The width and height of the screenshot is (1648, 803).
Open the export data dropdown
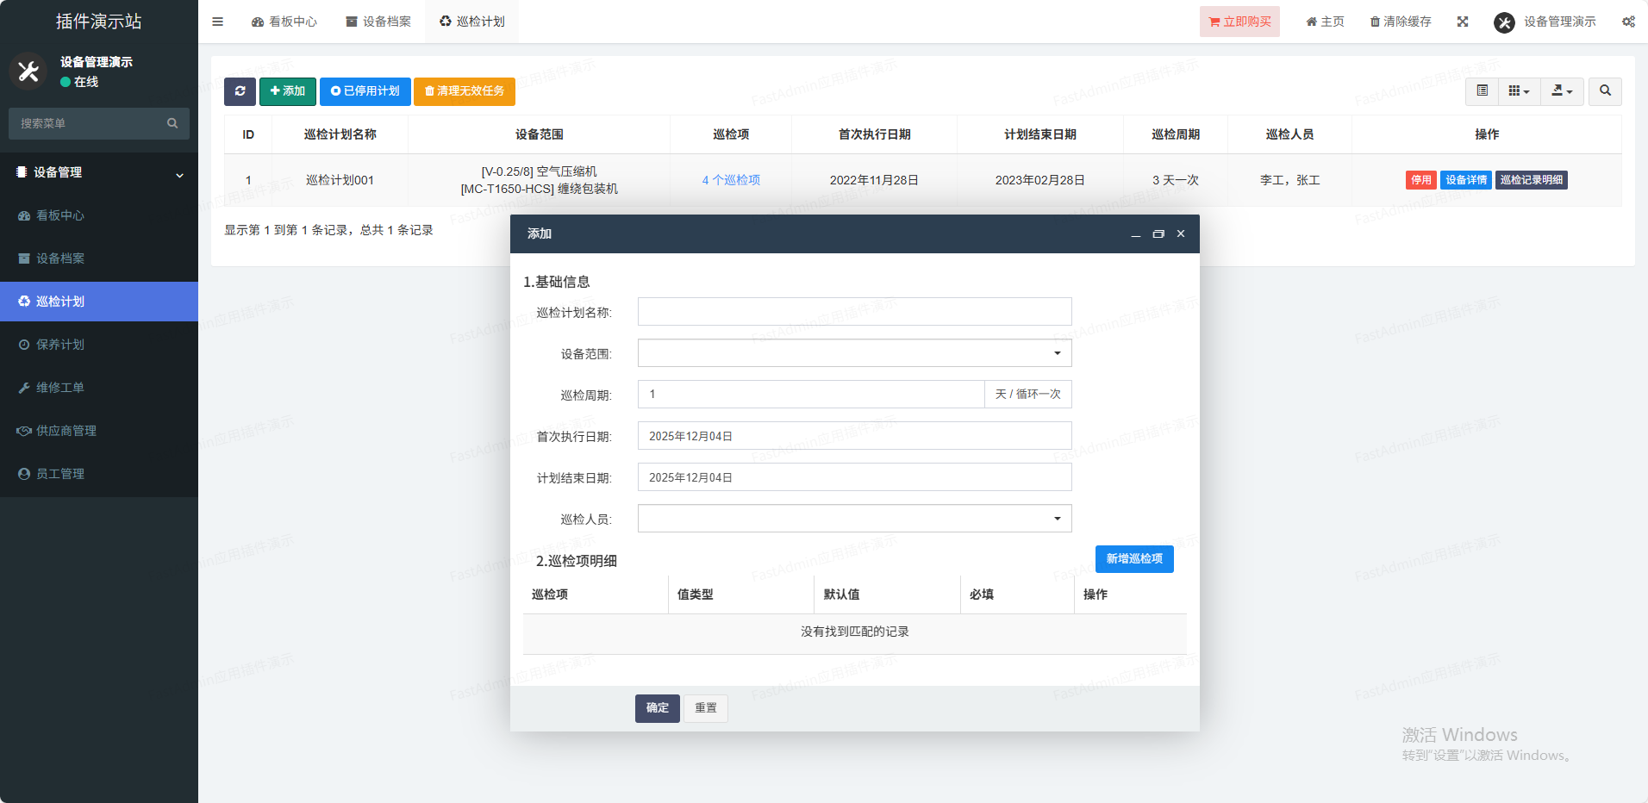click(x=1562, y=90)
